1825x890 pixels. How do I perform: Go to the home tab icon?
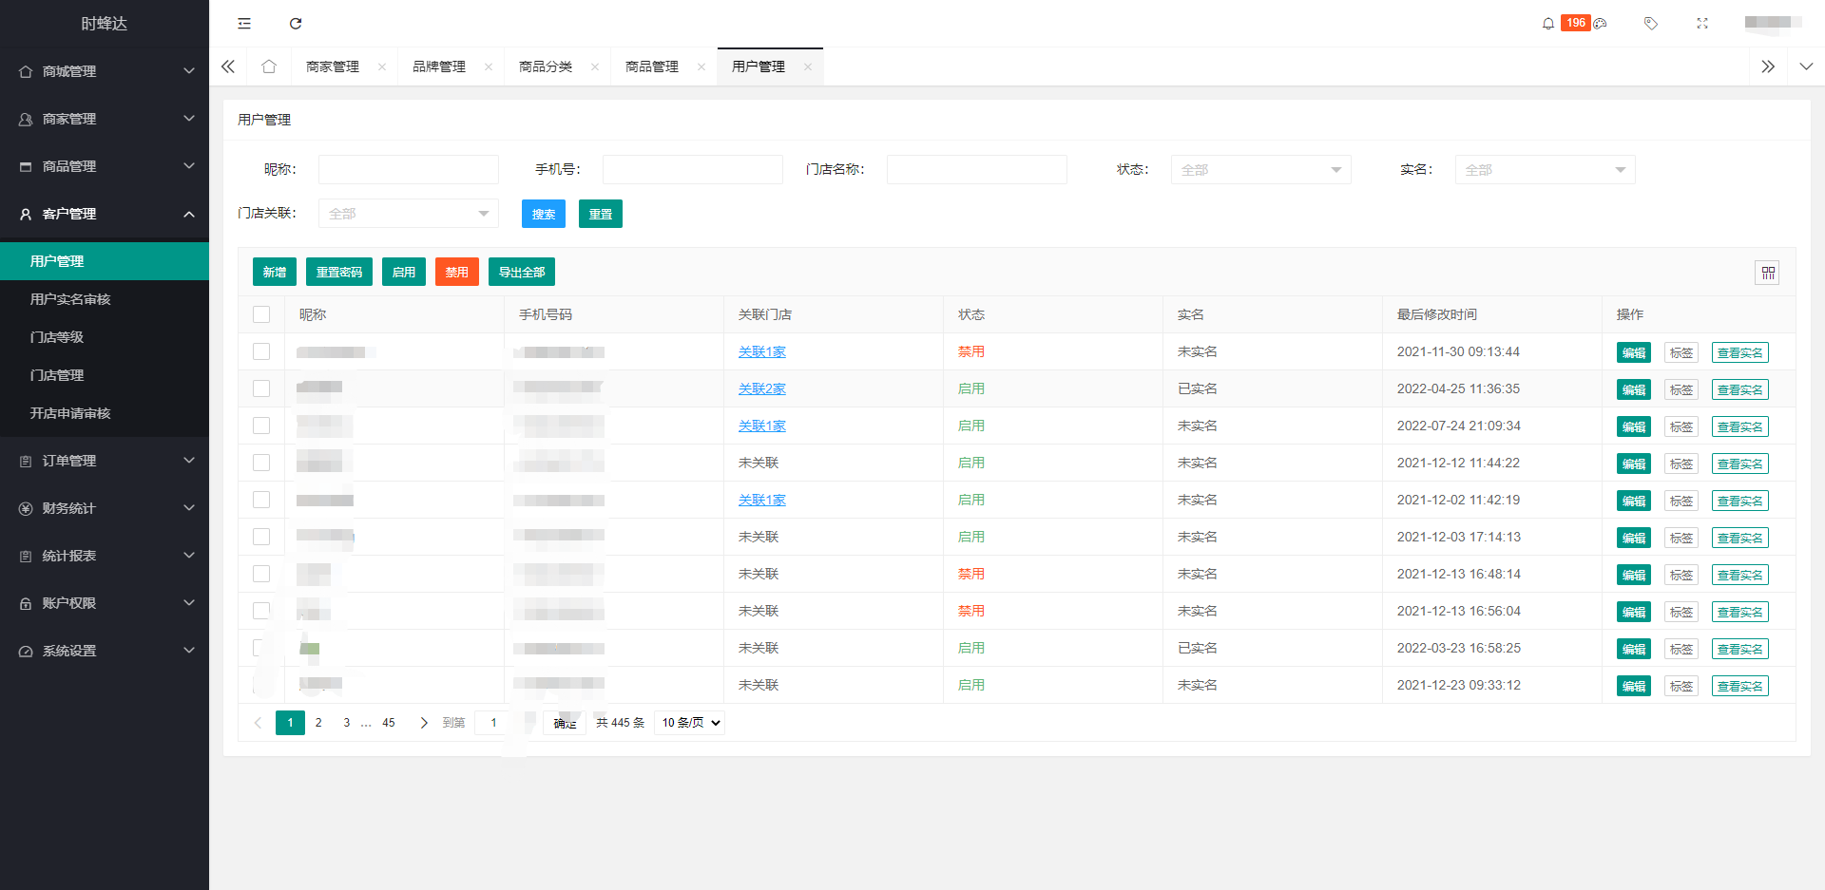269,66
